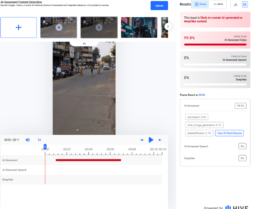Click the 00:04 mark on timeline ruler
The width and height of the screenshot is (262, 209).
click(89, 149)
